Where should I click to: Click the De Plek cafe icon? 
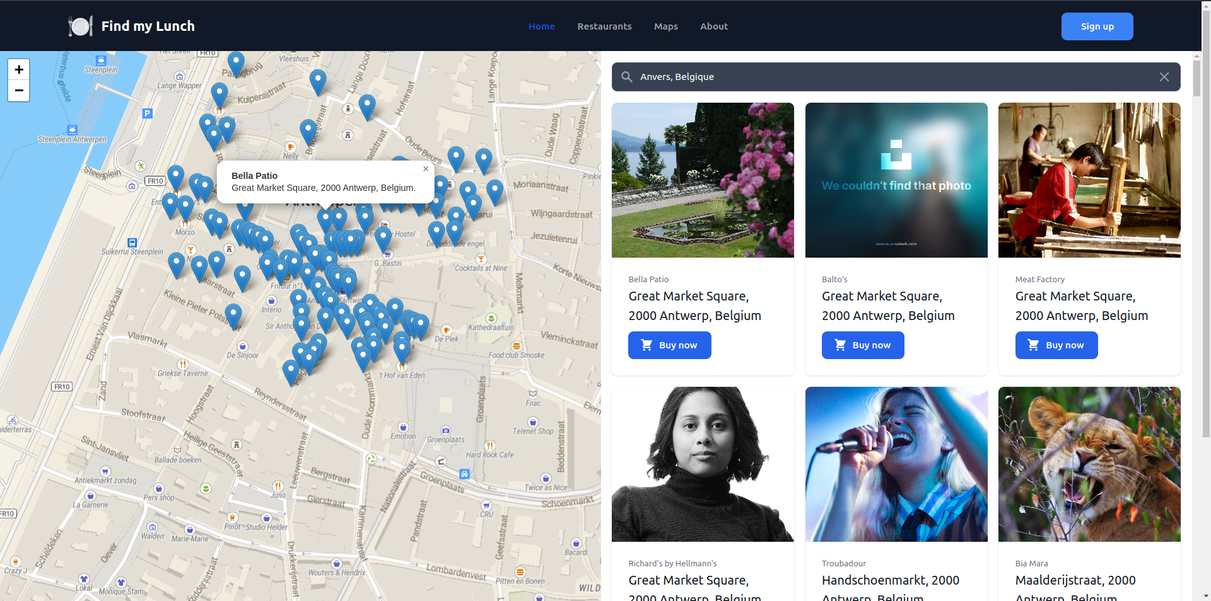pos(447,330)
